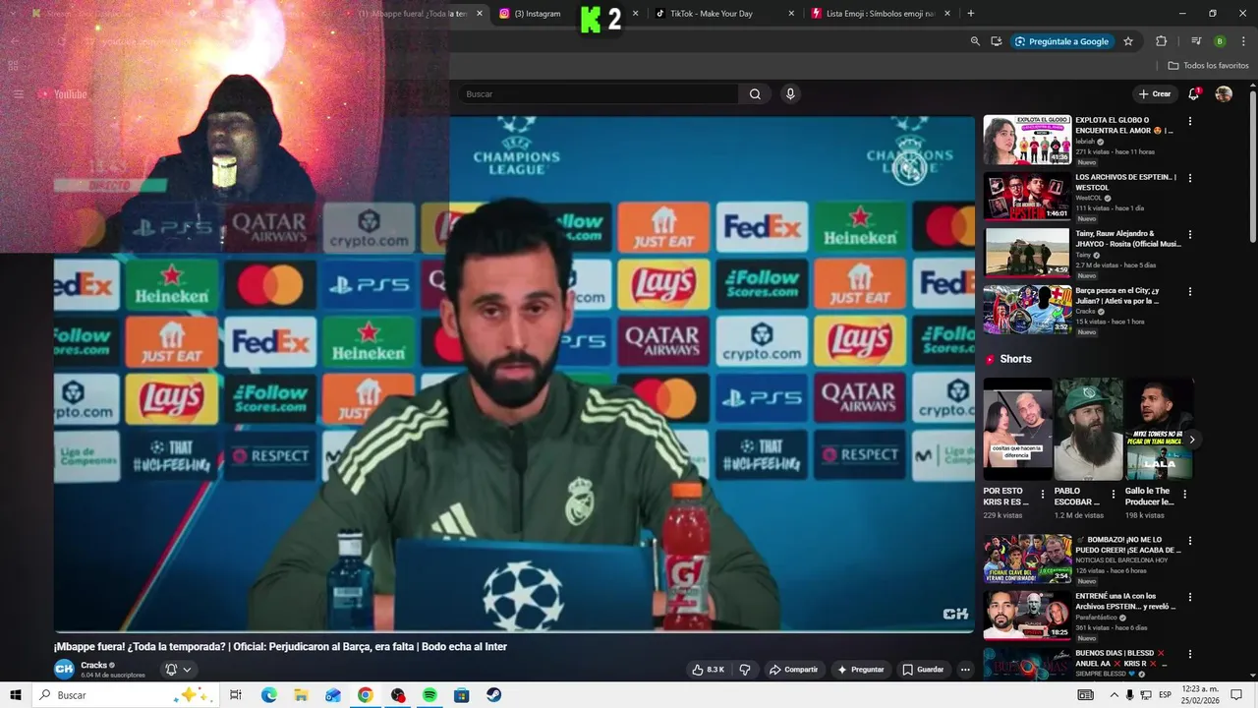Bookmark page with star icon
Viewport: 1258px width, 708px height.
click(1128, 41)
